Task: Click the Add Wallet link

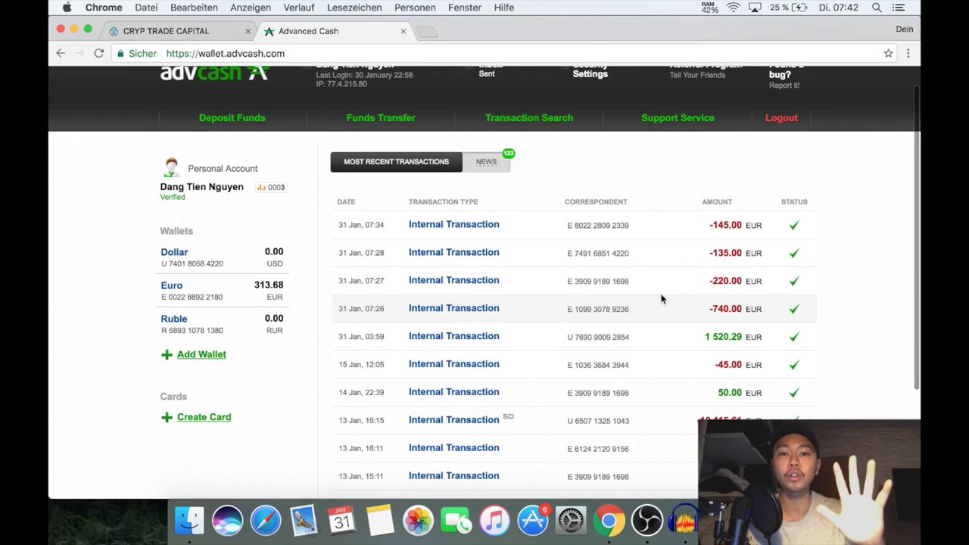Action: pyautogui.click(x=201, y=354)
